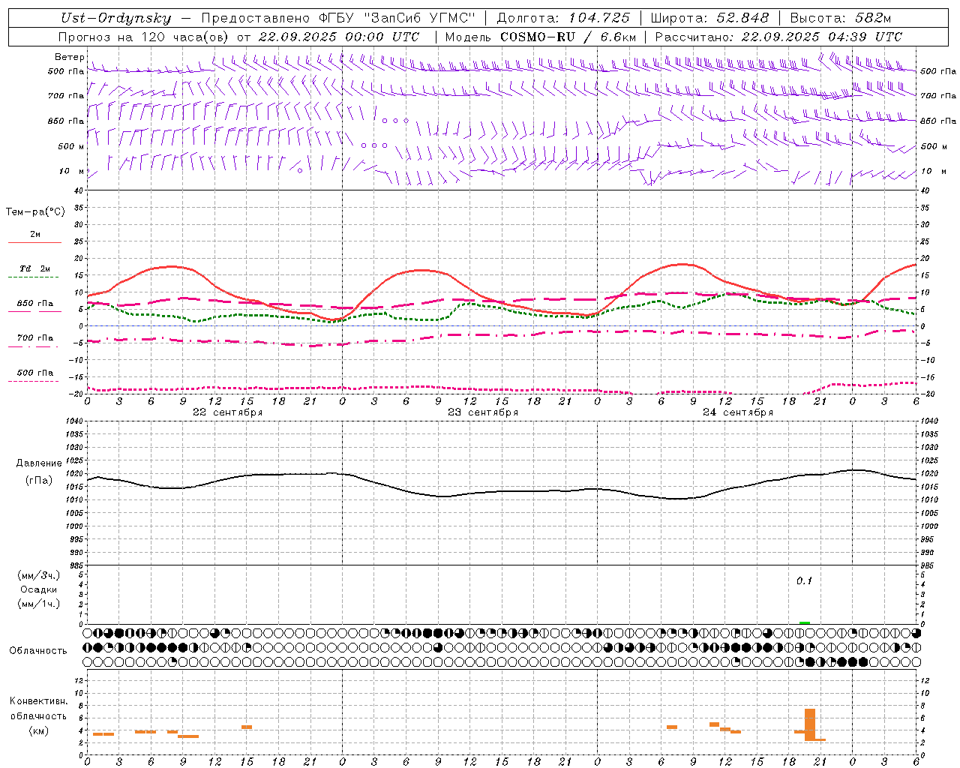Viewport: 960px width, 768px height.
Task: Click the station name Ust-Ordynsky
Action: click(115, 18)
